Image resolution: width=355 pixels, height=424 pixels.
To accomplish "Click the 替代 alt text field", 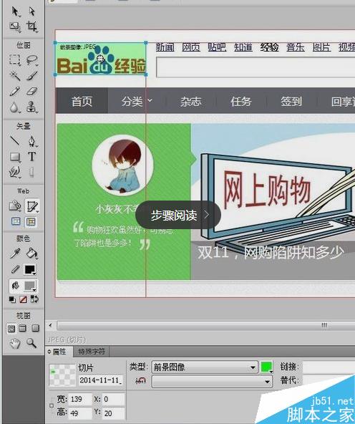I will 329,380.
